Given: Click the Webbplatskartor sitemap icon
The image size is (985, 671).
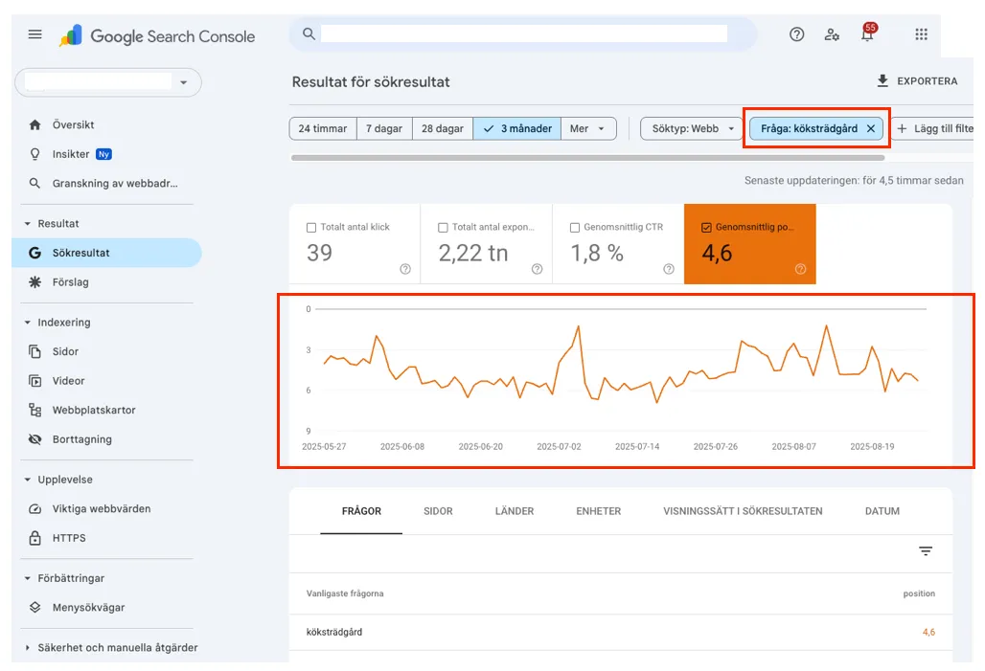Looking at the screenshot, I should pyautogui.click(x=35, y=410).
